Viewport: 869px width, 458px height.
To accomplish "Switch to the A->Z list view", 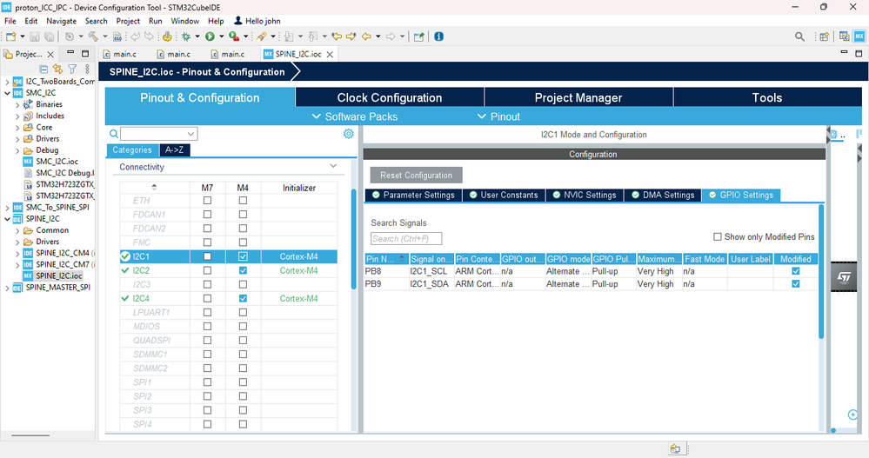I will coord(175,150).
